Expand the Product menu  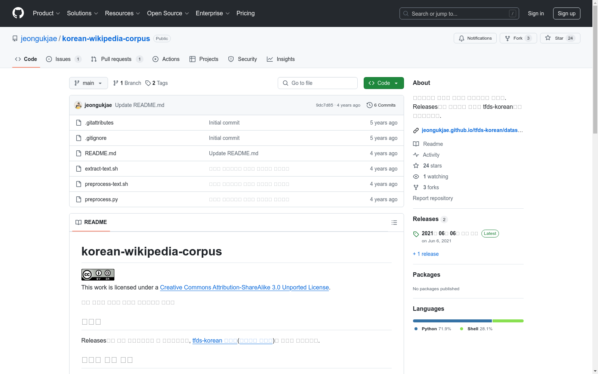[46, 13]
